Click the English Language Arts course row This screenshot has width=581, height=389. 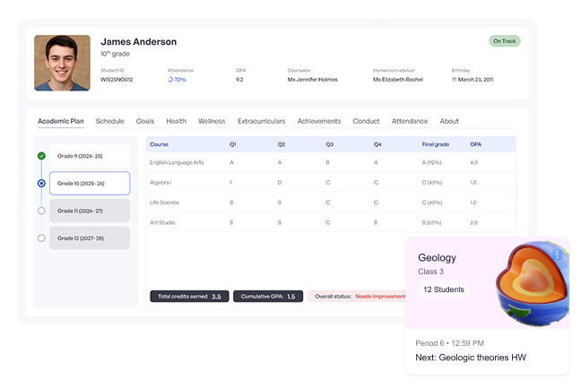tap(331, 162)
